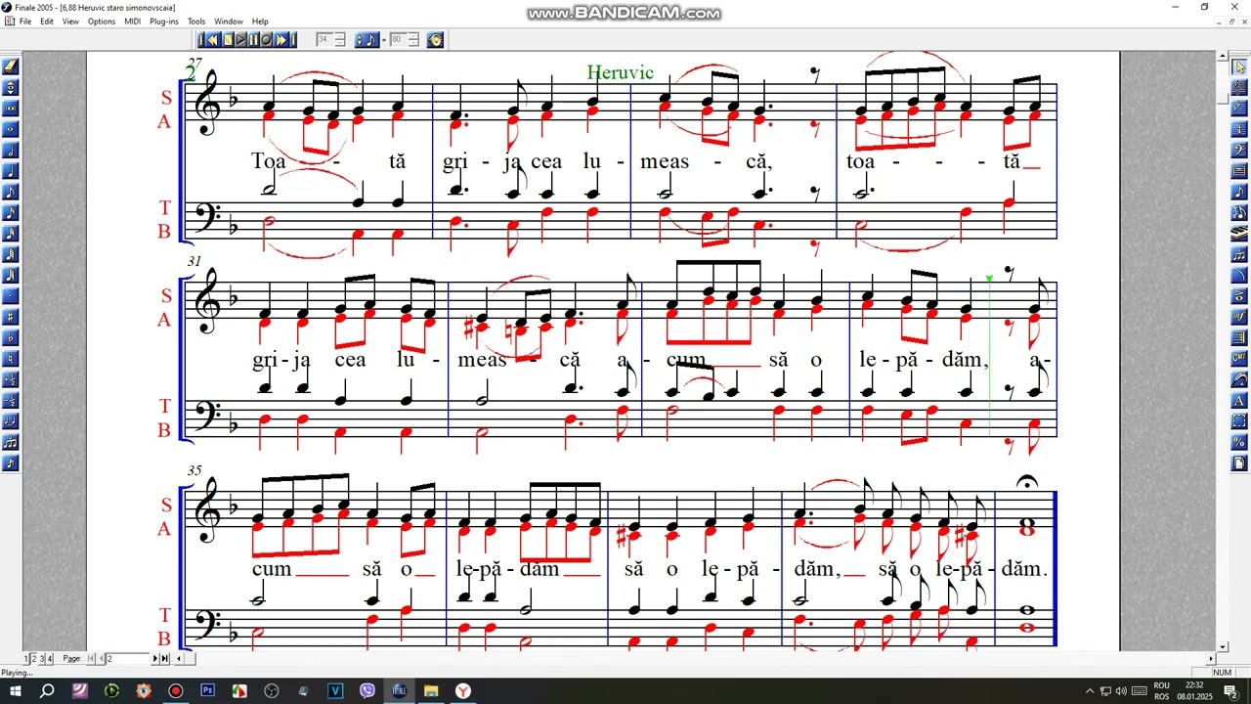Activate the Speedy Entry tool
This screenshot has width=1251, height=704.
click(x=1239, y=212)
